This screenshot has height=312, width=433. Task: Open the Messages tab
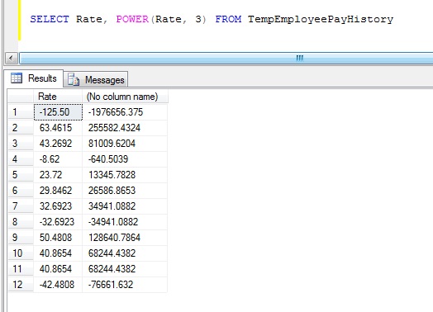coord(96,79)
